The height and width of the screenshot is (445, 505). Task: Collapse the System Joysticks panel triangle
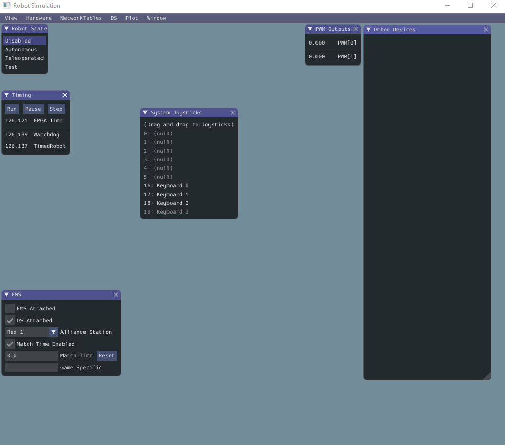pos(145,112)
